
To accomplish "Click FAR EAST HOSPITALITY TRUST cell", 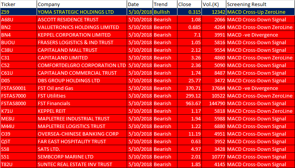I will [82, 141].
